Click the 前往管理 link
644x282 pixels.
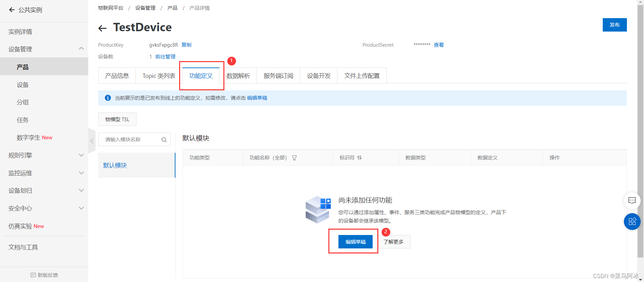click(x=165, y=56)
